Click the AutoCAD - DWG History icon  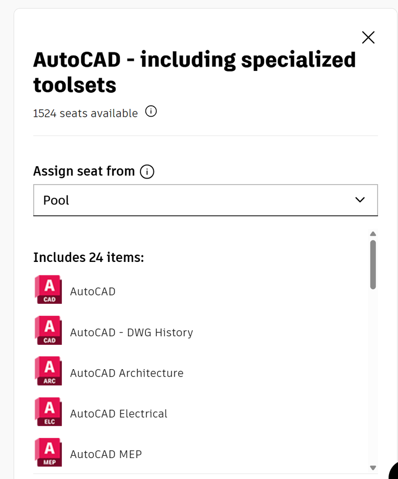(x=48, y=330)
